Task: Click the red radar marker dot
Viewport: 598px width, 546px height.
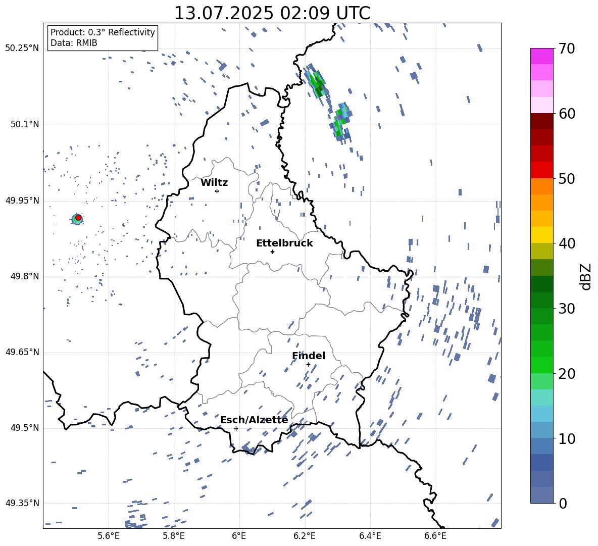Action: (78, 218)
